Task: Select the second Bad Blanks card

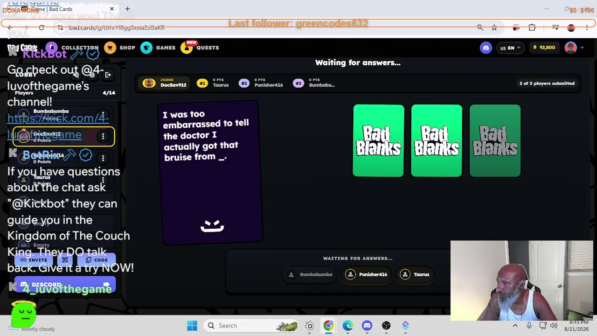Action: point(437,140)
